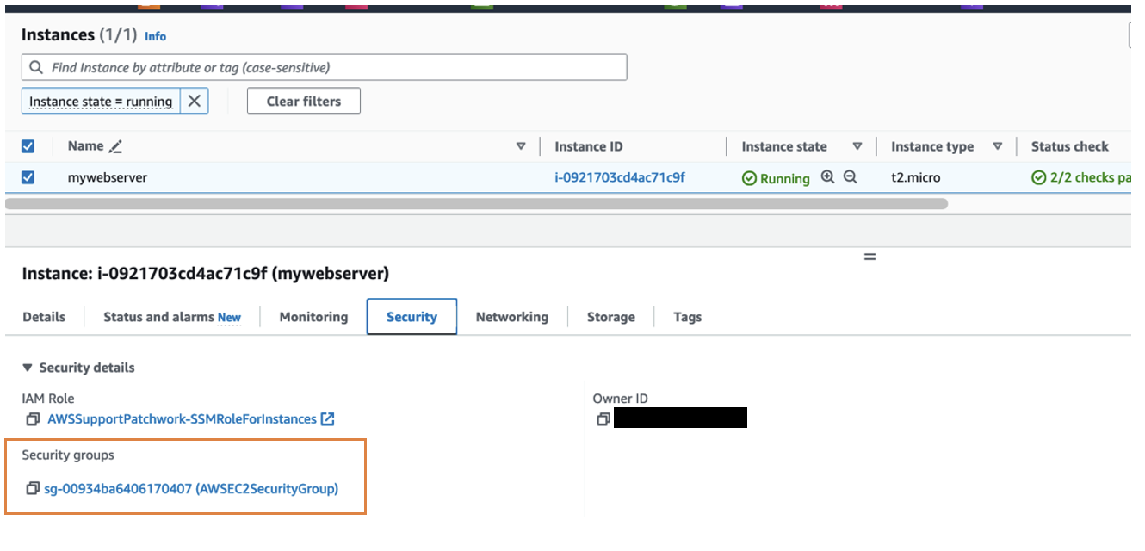Remove the Instance state filter with the X
The width and height of the screenshot is (1145, 551).
click(x=195, y=101)
